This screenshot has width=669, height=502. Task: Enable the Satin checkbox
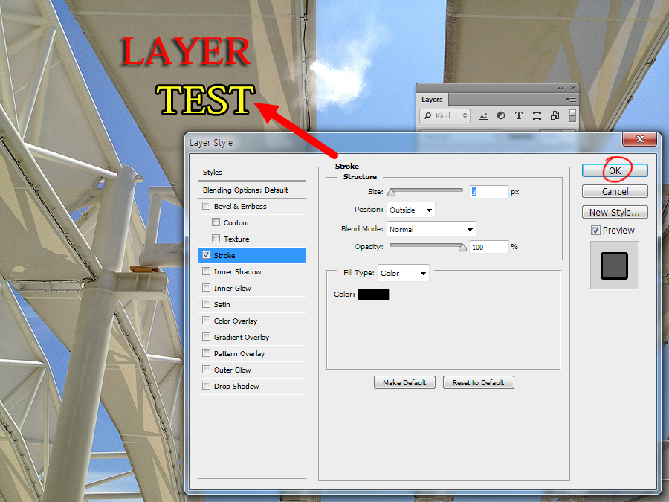tap(206, 304)
